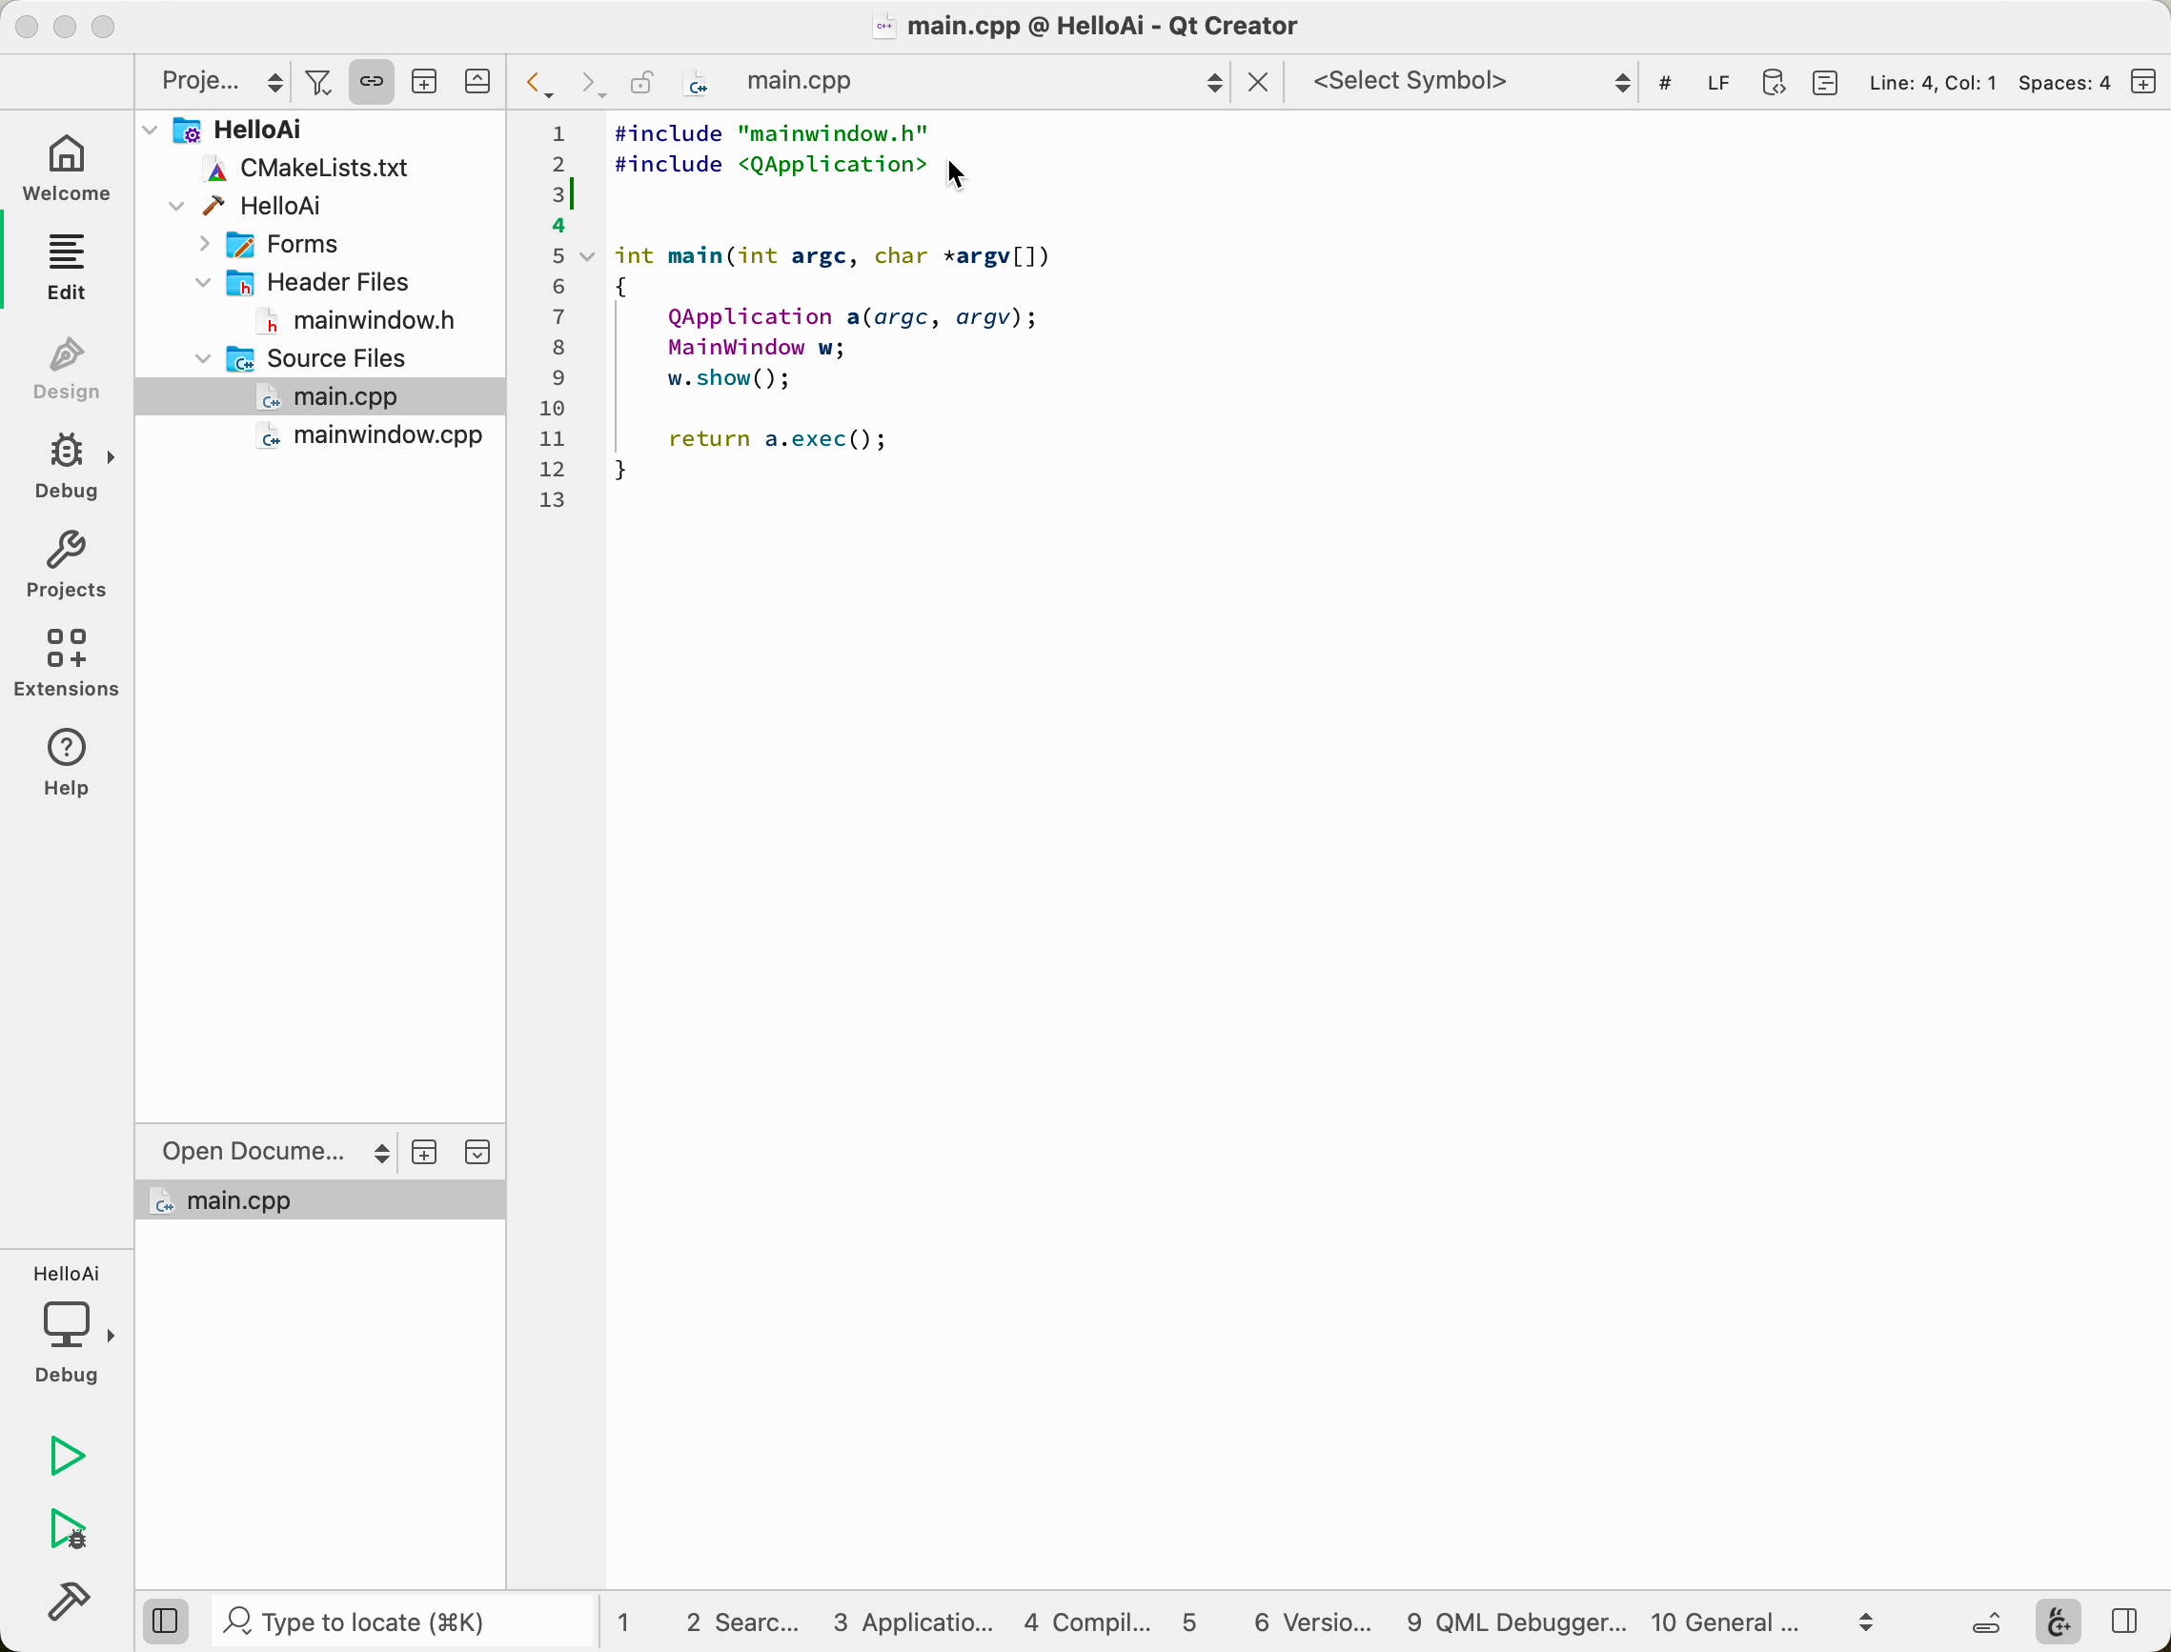Viewport: 2171px width, 1652px height.
Task: Click the file writable lock icon
Action: [641, 83]
